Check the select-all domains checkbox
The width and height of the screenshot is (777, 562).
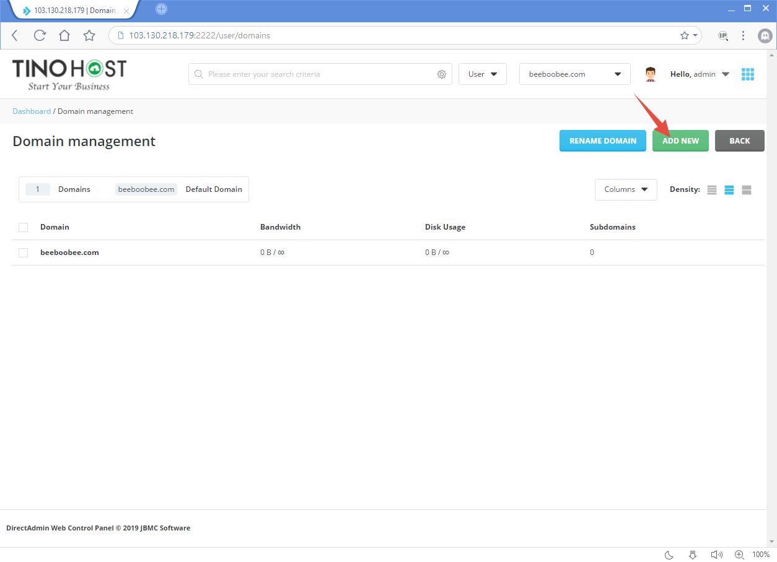click(x=23, y=227)
